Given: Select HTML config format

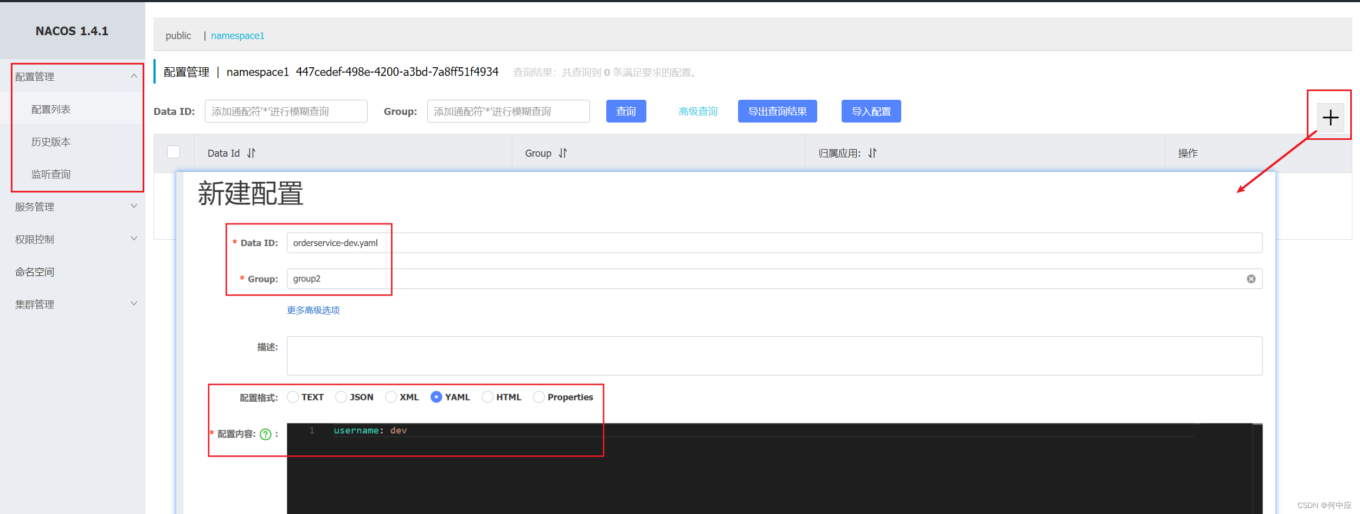Looking at the screenshot, I should coord(487,397).
